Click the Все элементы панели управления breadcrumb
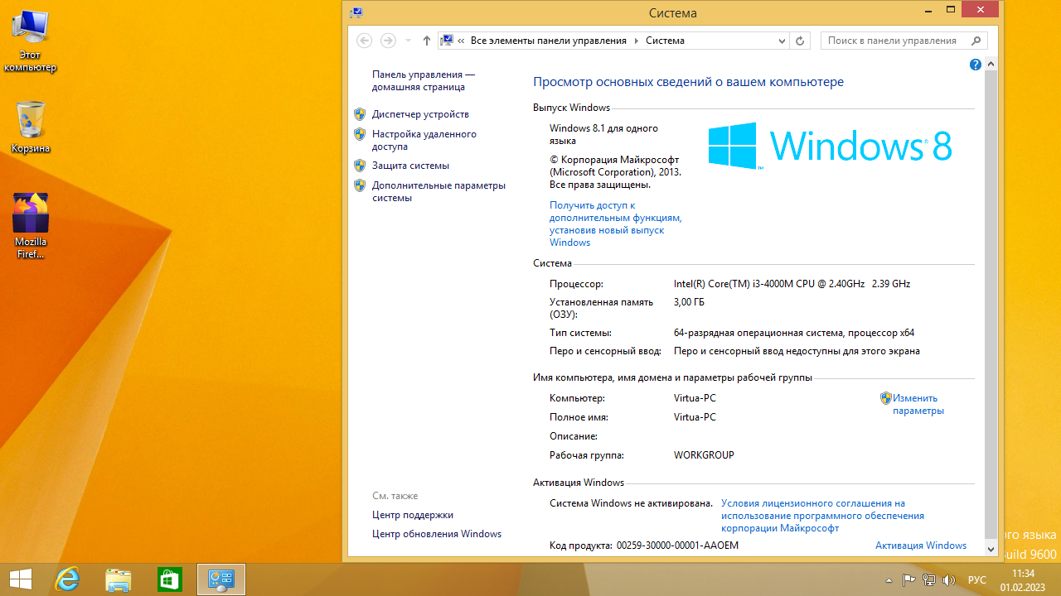The height and width of the screenshot is (596, 1061). tap(549, 41)
